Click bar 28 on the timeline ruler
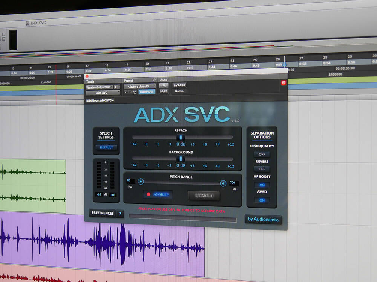This screenshot has width=377, height=282. 325,57
